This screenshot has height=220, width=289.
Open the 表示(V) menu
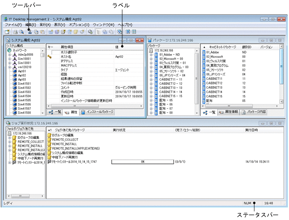click(x=59, y=25)
